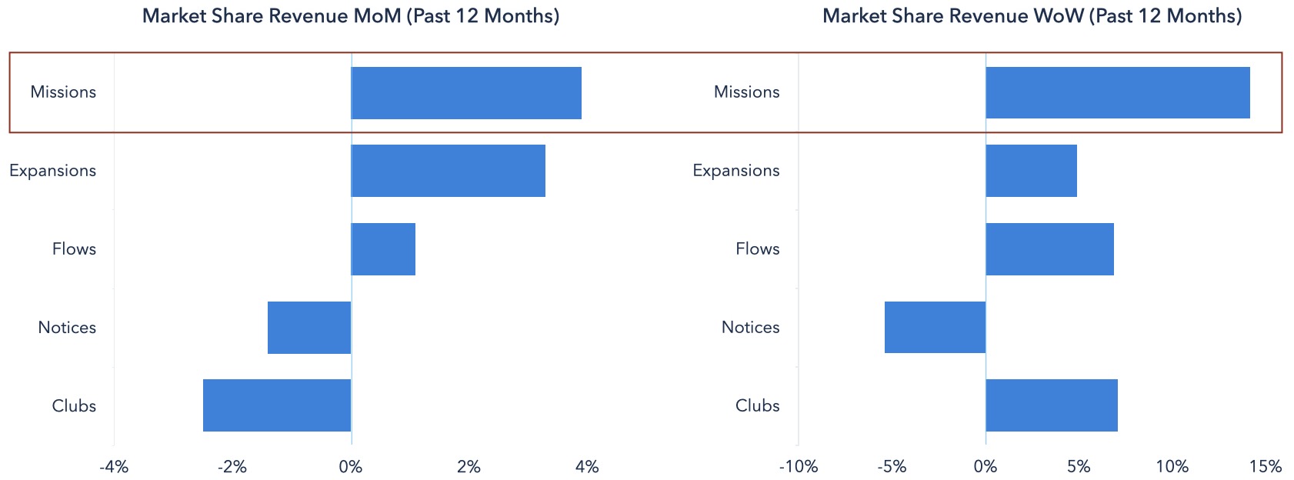Select the Missions label in the left chart
This screenshot has width=1294, height=480.
pos(63,92)
